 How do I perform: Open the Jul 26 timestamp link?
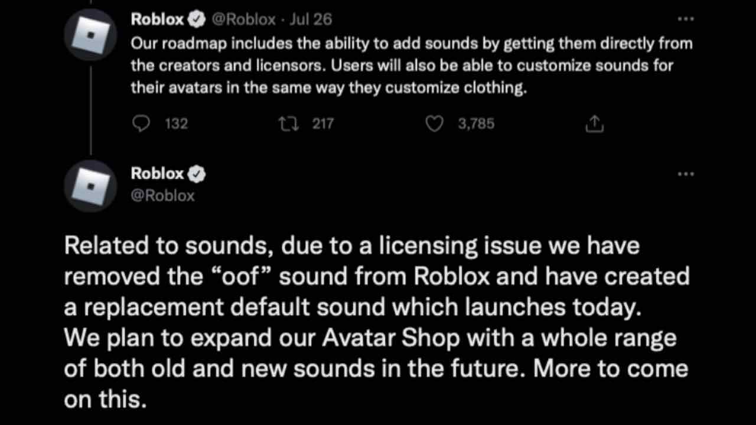[311, 19]
